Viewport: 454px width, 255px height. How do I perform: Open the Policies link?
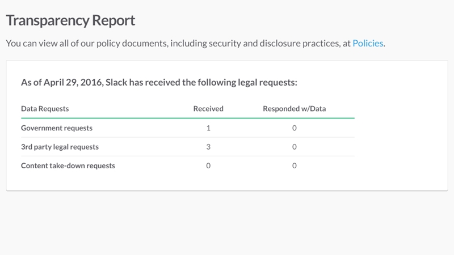pos(368,44)
